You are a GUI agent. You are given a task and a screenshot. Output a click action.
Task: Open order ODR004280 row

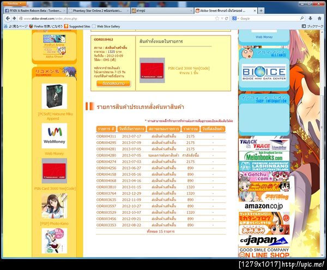click(161, 155)
